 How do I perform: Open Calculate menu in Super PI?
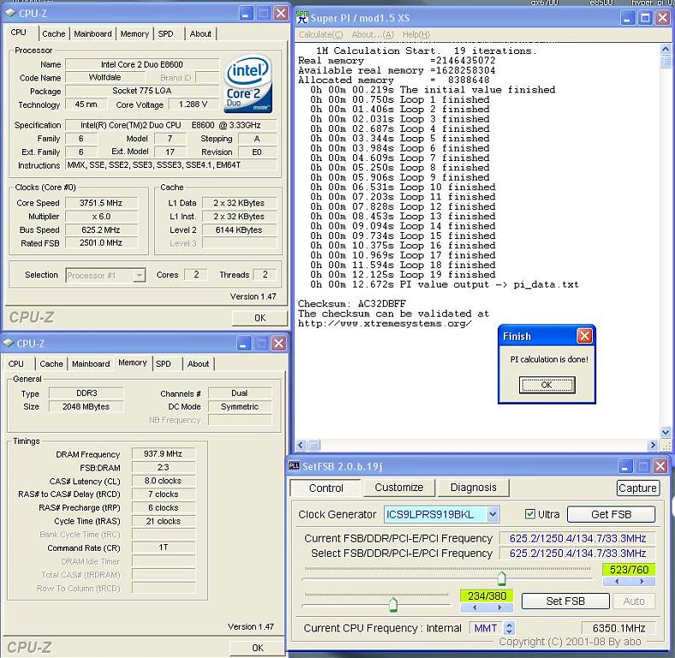point(320,34)
